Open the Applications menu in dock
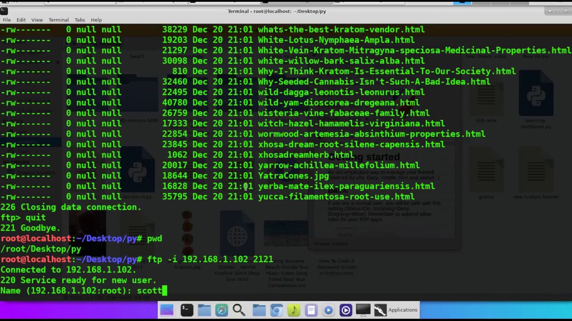 click(x=403, y=310)
